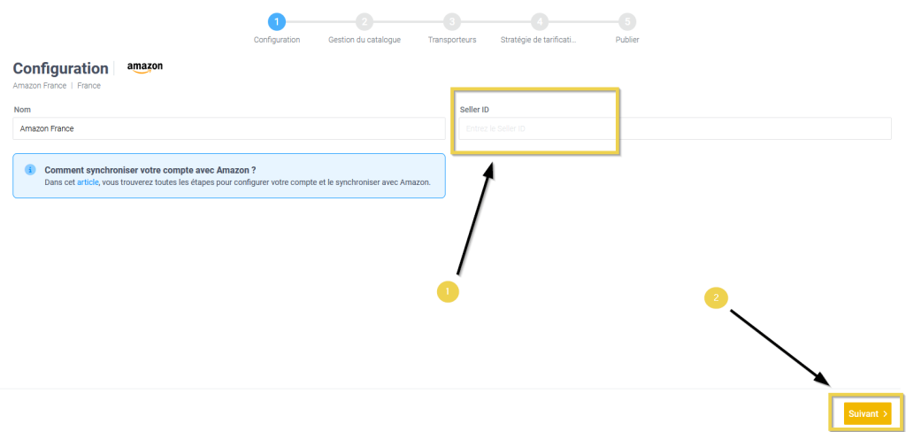Click the yellow annotation marker numbered 1
The width and height of the screenshot is (906, 432).
(x=448, y=291)
